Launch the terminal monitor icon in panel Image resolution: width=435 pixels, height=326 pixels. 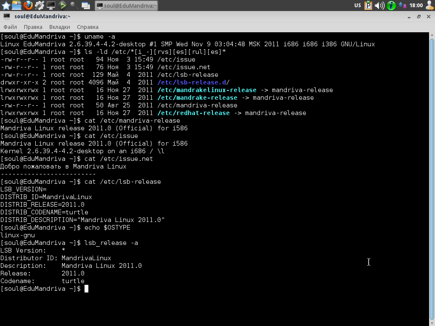51,5
